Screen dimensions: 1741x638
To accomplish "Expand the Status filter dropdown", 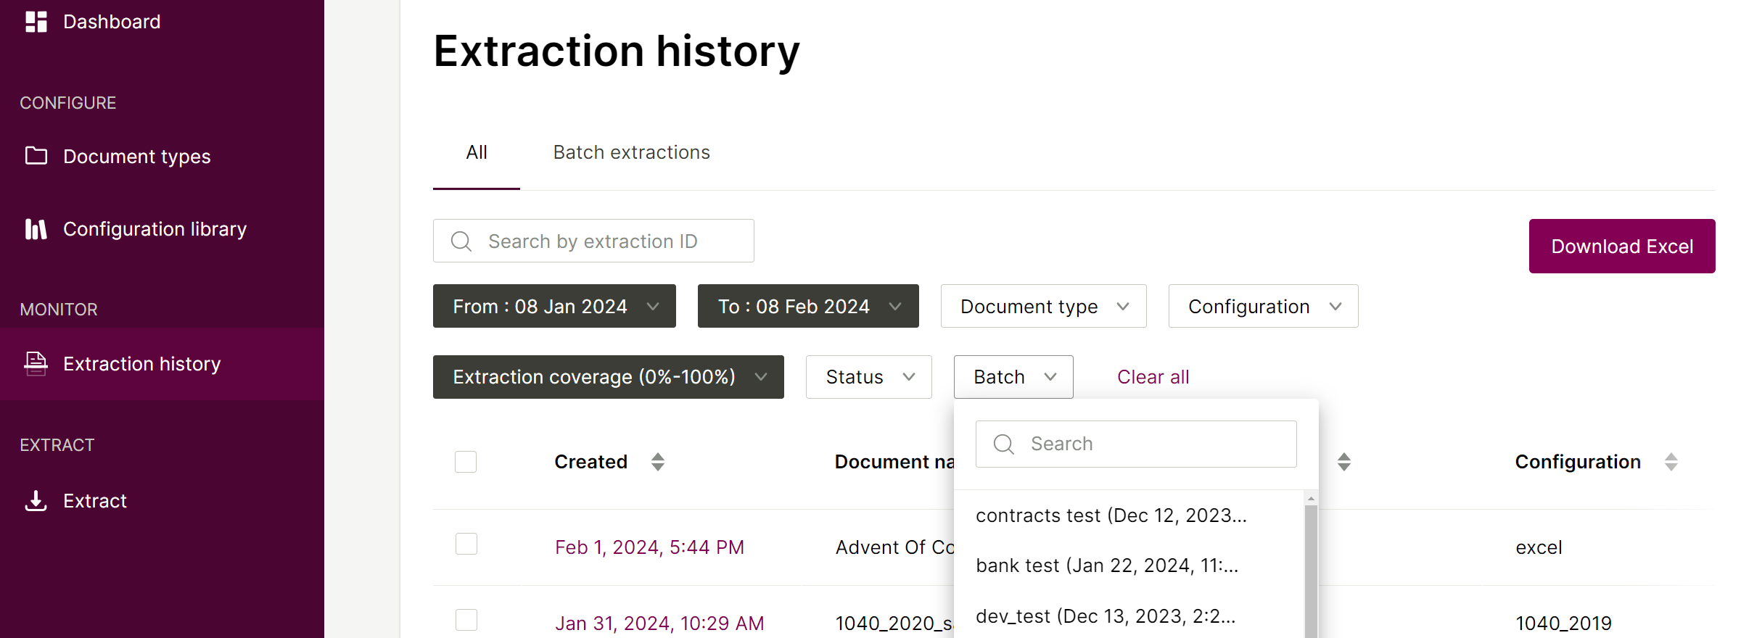I will click(868, 377).
